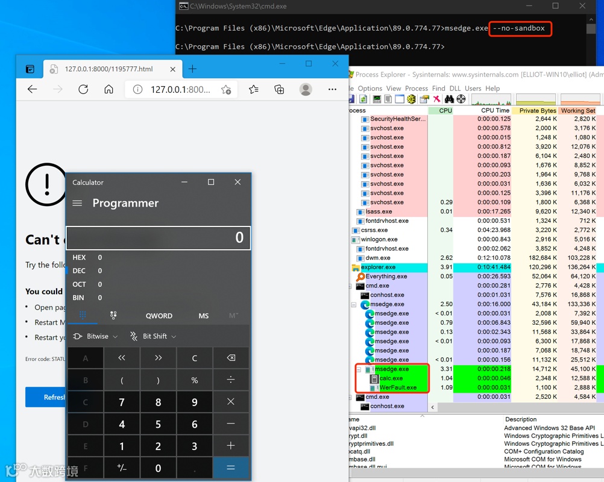Open Options menu in Process Explorer

point(370,88)
